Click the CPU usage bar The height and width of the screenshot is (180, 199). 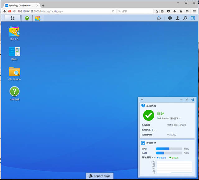(169, 149)
